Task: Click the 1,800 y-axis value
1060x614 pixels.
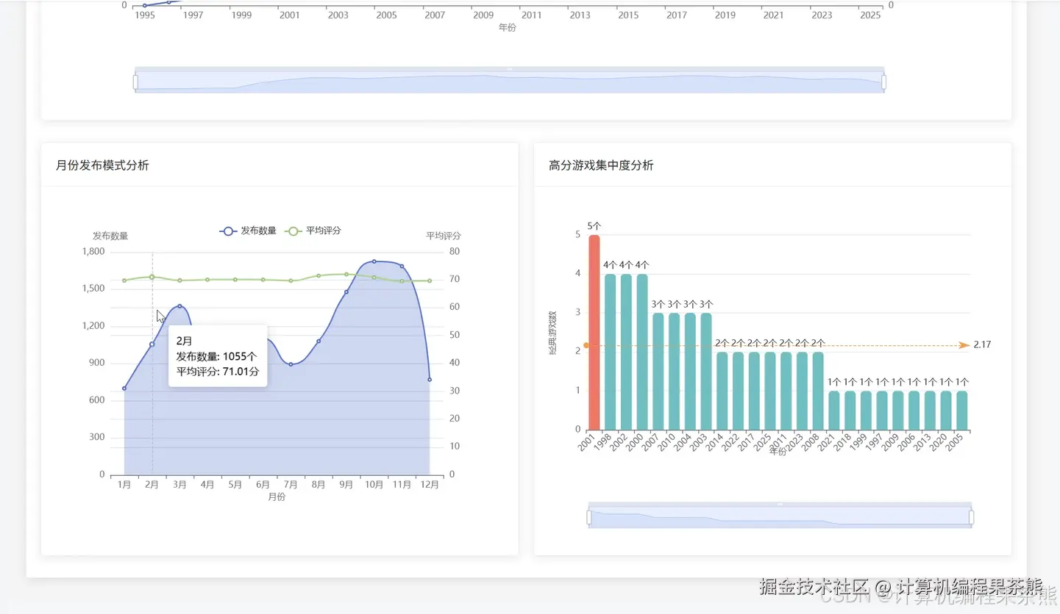Action: (x=93, y=251)
